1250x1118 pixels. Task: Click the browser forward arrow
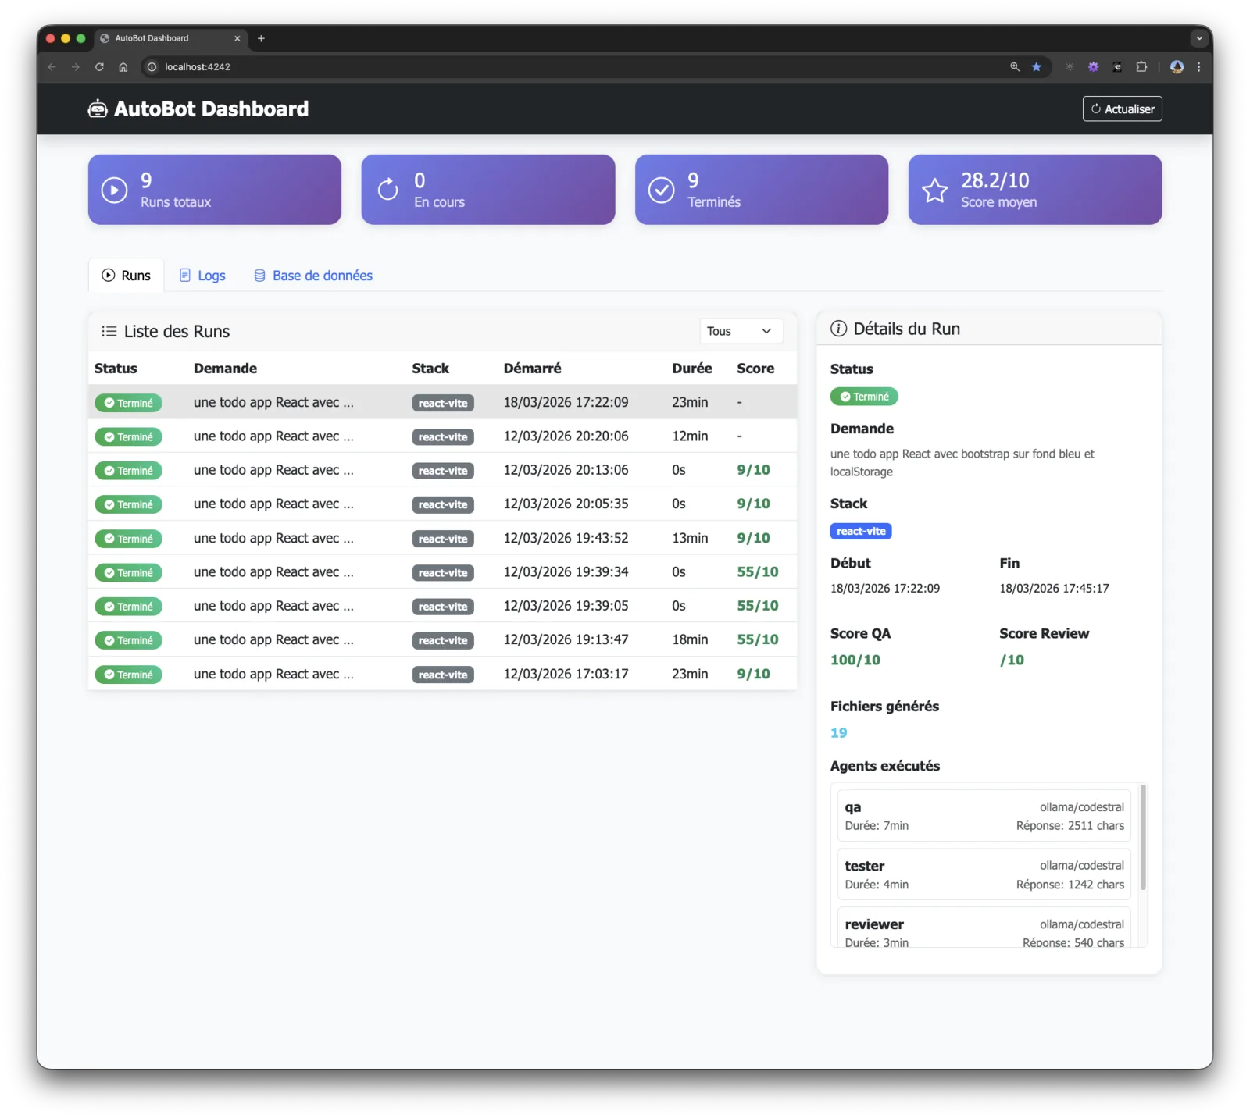[76, 67]
